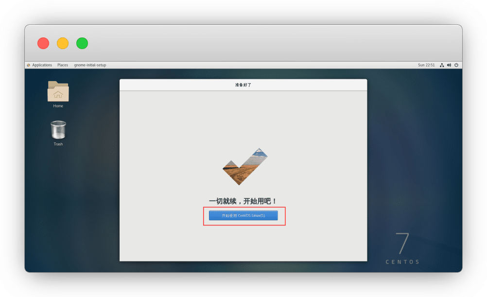Click the wired network status icon
The width and height of the screenshot is (487, 297).
tap(442, 65)
